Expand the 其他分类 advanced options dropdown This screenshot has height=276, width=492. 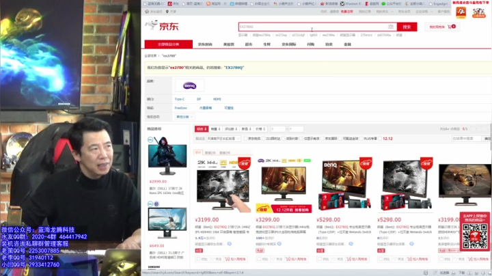184,117
